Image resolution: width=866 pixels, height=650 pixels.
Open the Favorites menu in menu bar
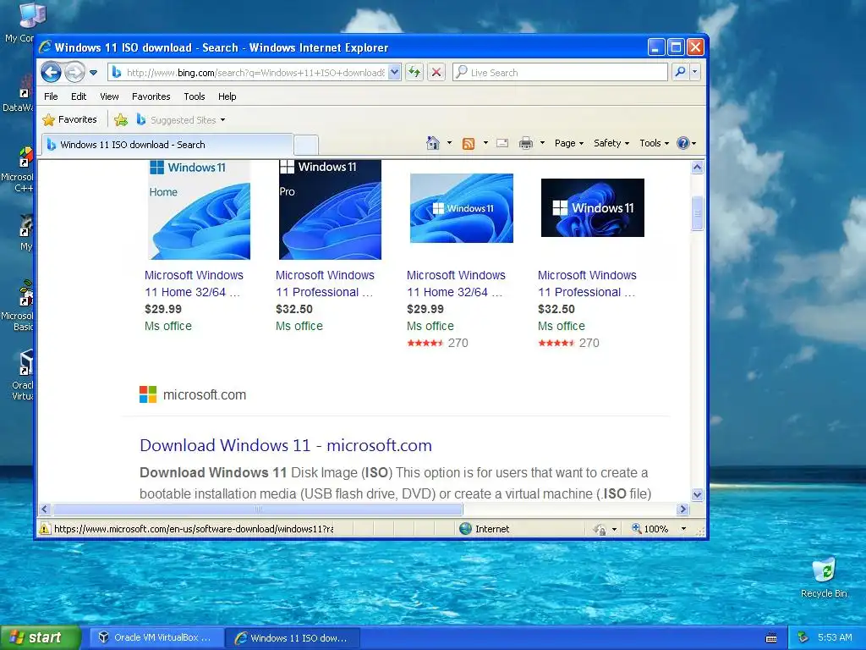tap(151, 96)
